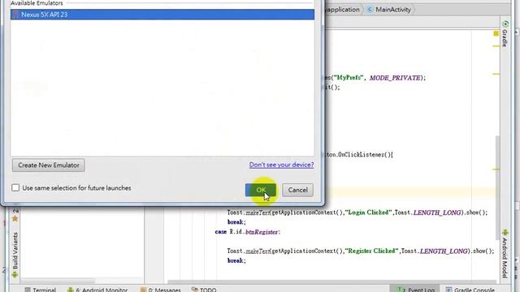Confirm dialog with OK button
Viewport: 520px width, 292px height.
261,190
